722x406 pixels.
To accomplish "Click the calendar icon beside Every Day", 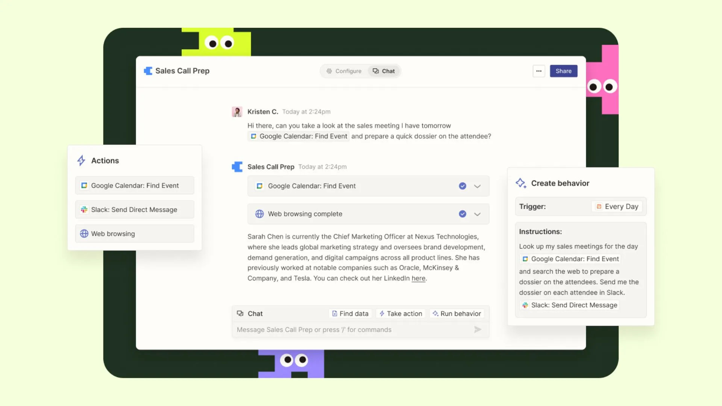I will [x=599, y=206].
